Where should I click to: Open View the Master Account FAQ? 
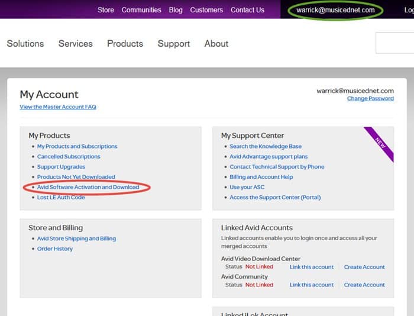tap(58, 107)
